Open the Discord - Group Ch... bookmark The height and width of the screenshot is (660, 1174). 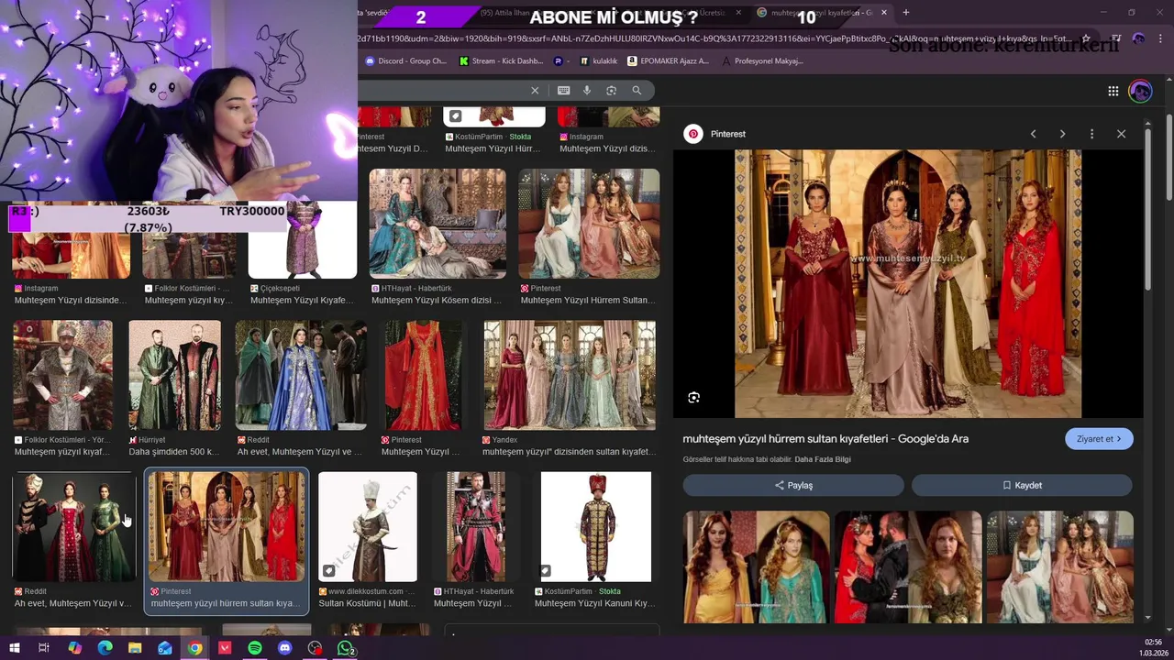coord(405,61)
